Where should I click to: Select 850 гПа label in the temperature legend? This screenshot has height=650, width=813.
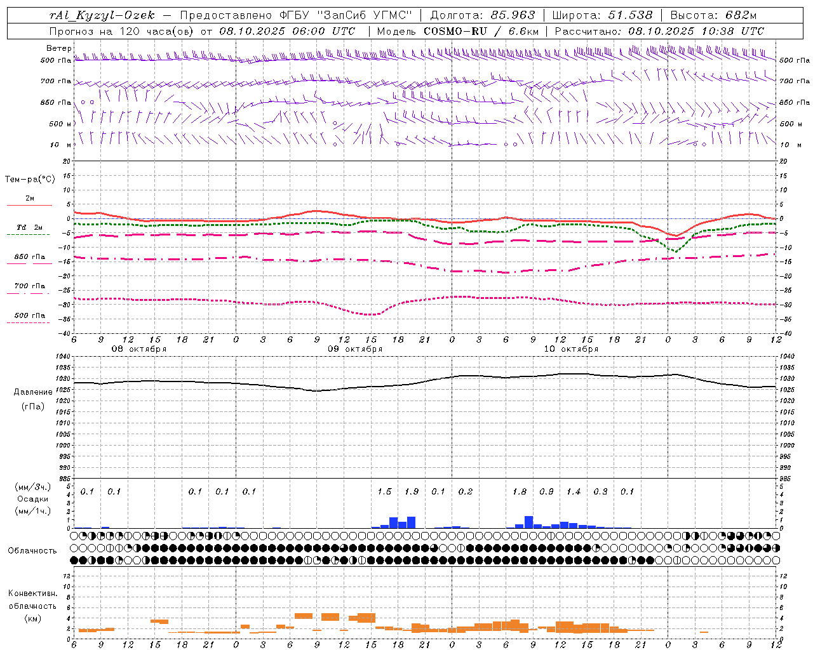pyautogui.click(x=30, y=257)
